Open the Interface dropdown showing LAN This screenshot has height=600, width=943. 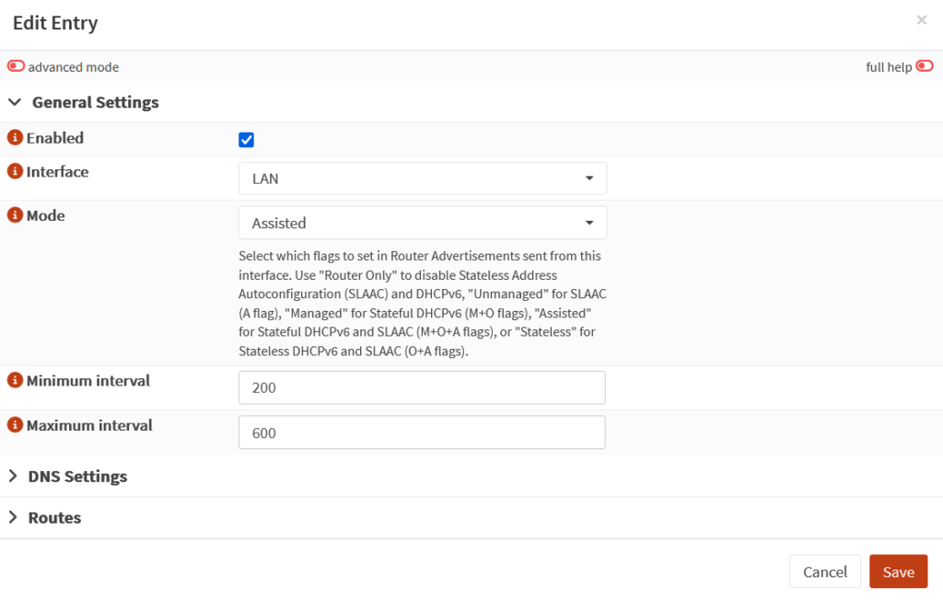pyautogui.click(x=422, y=179)
